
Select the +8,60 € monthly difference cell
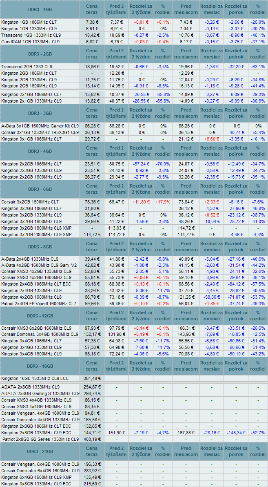[x=212, y=139]
